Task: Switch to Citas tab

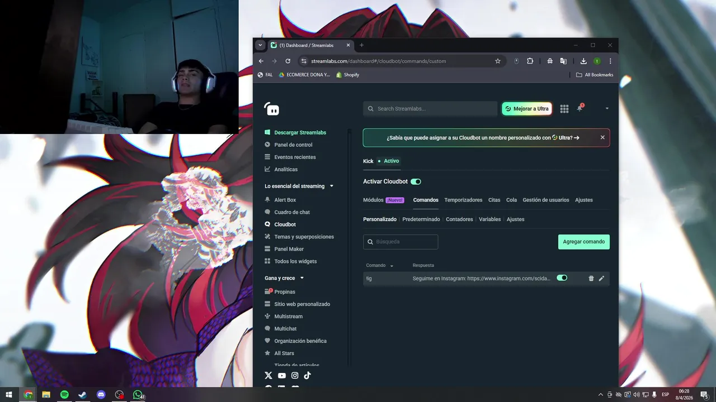Action: click(494, 200)
